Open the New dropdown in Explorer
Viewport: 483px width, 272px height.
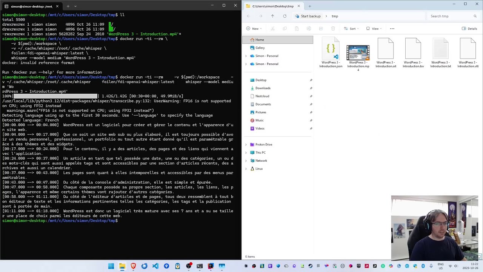(254, 29)
